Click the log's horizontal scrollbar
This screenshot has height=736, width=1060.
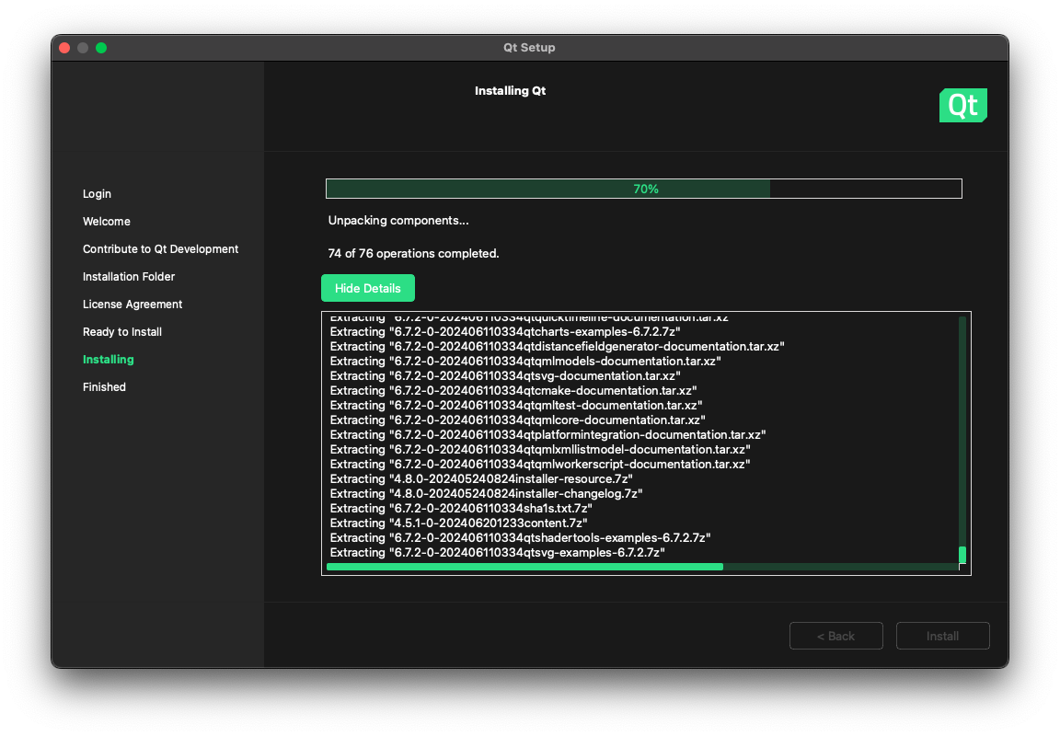click(524, 567)
